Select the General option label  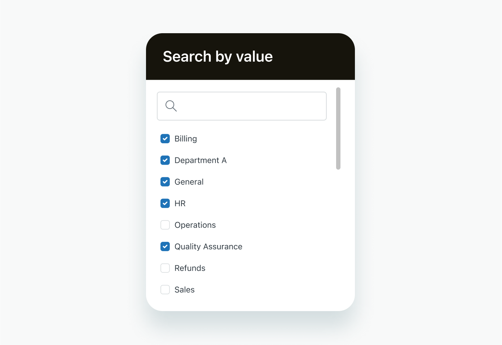coord(189,182)
